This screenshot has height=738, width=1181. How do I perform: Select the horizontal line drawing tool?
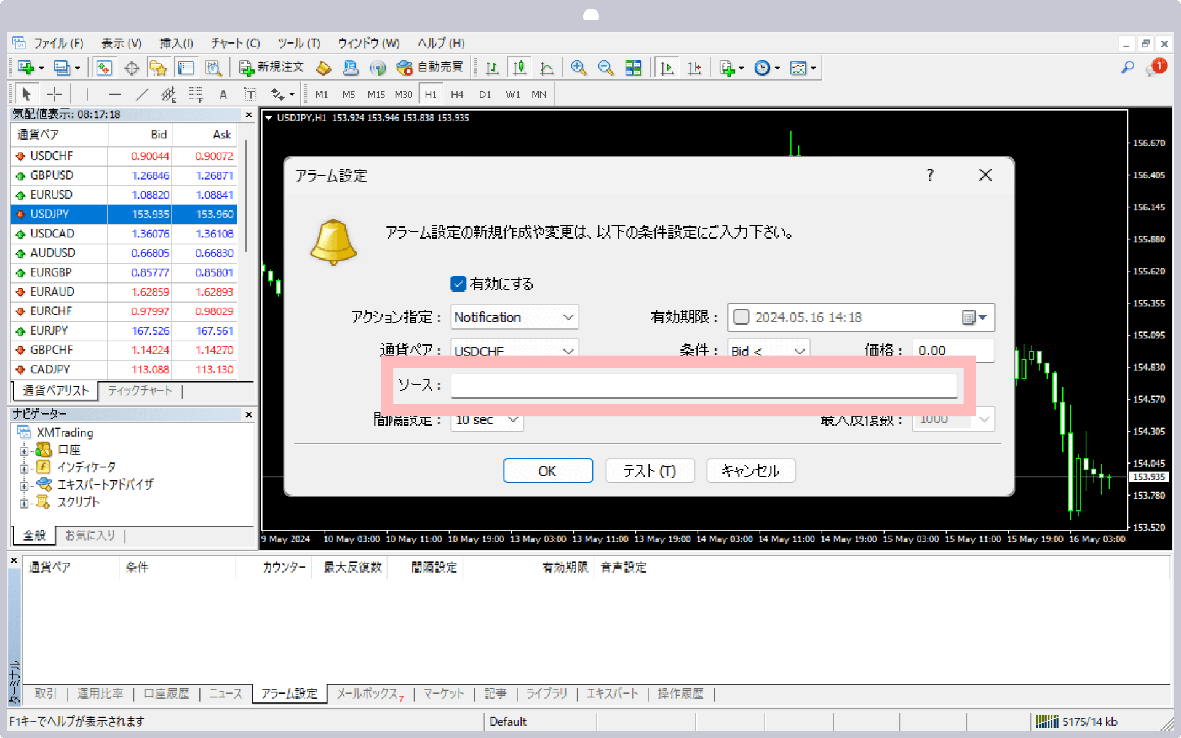click(114, 94)
